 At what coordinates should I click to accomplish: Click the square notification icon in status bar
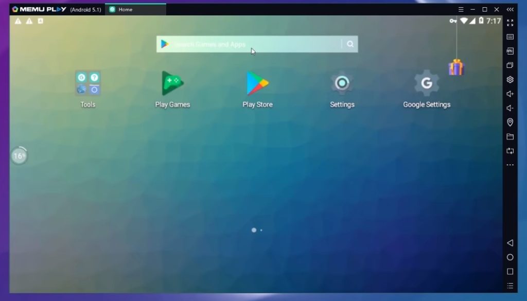40,21
